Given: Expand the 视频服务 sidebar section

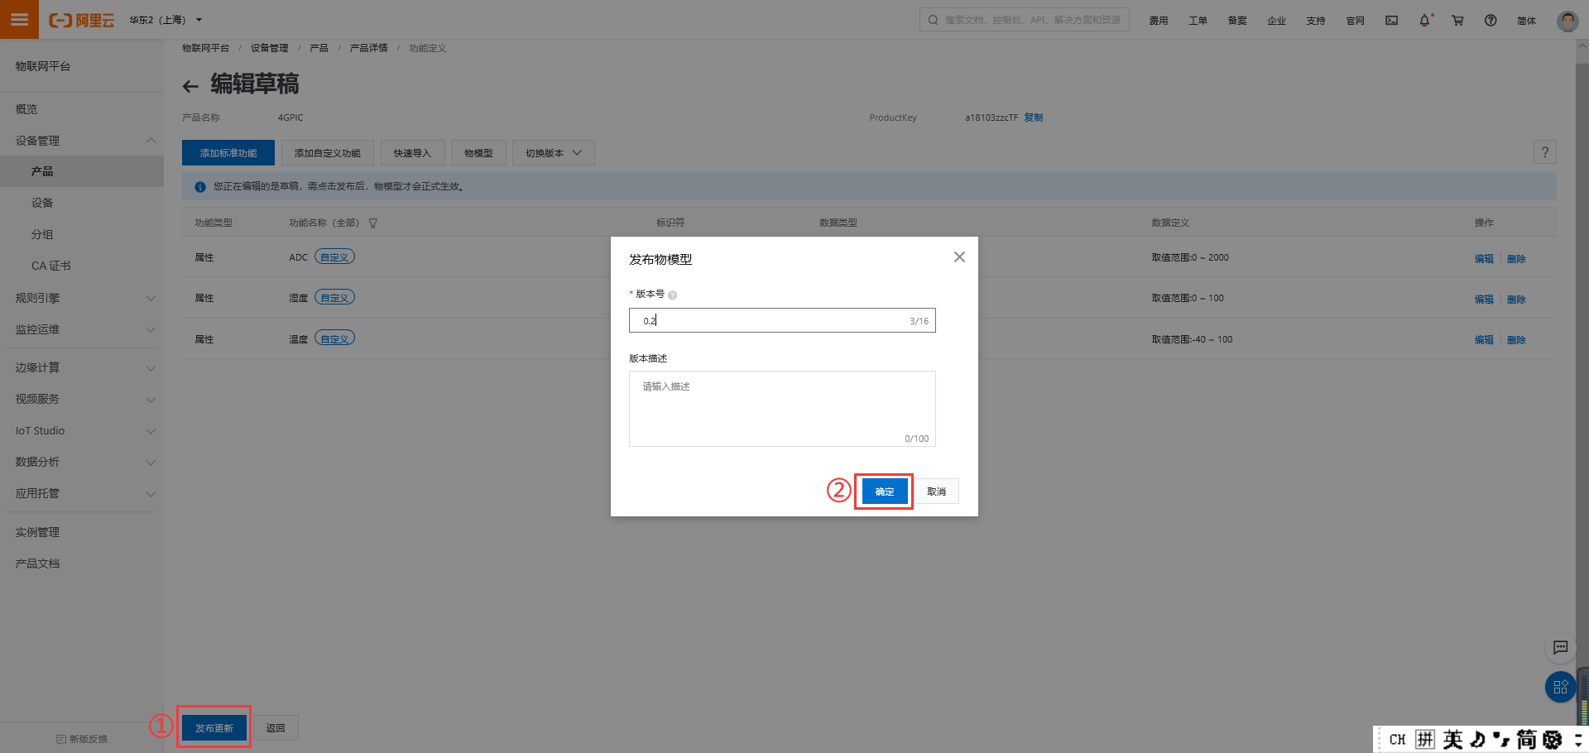Looking at the screenshot, I should pyautogui.click(x=151, y=400).
